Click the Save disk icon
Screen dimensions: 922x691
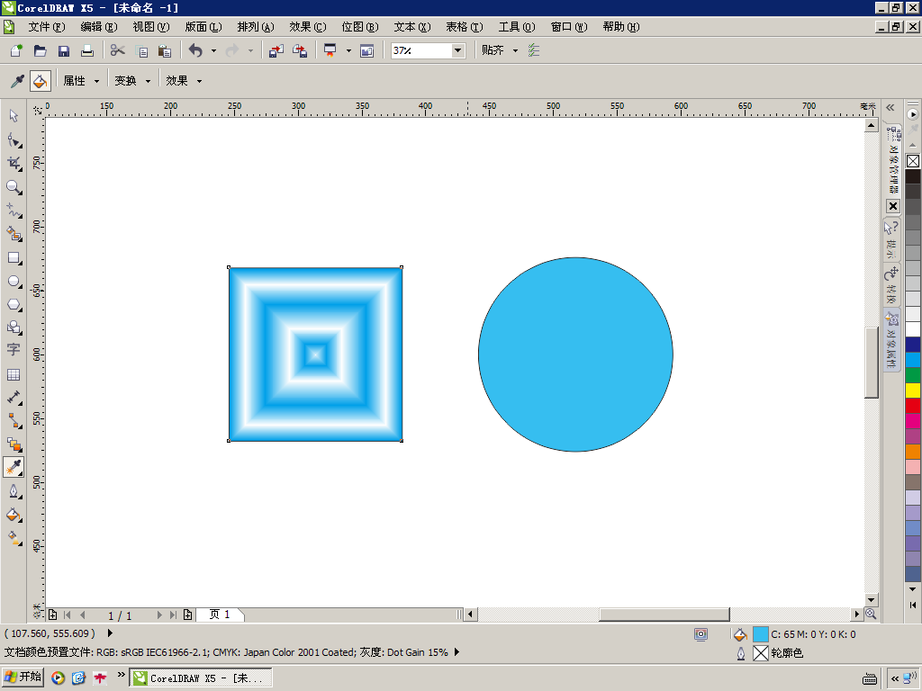[64, 50]
